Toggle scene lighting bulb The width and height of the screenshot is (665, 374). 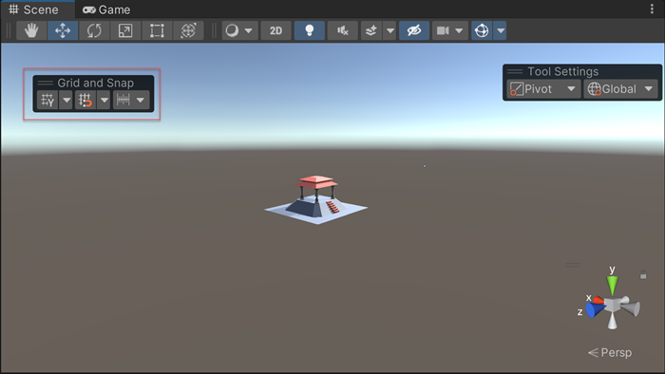[310, 30]
